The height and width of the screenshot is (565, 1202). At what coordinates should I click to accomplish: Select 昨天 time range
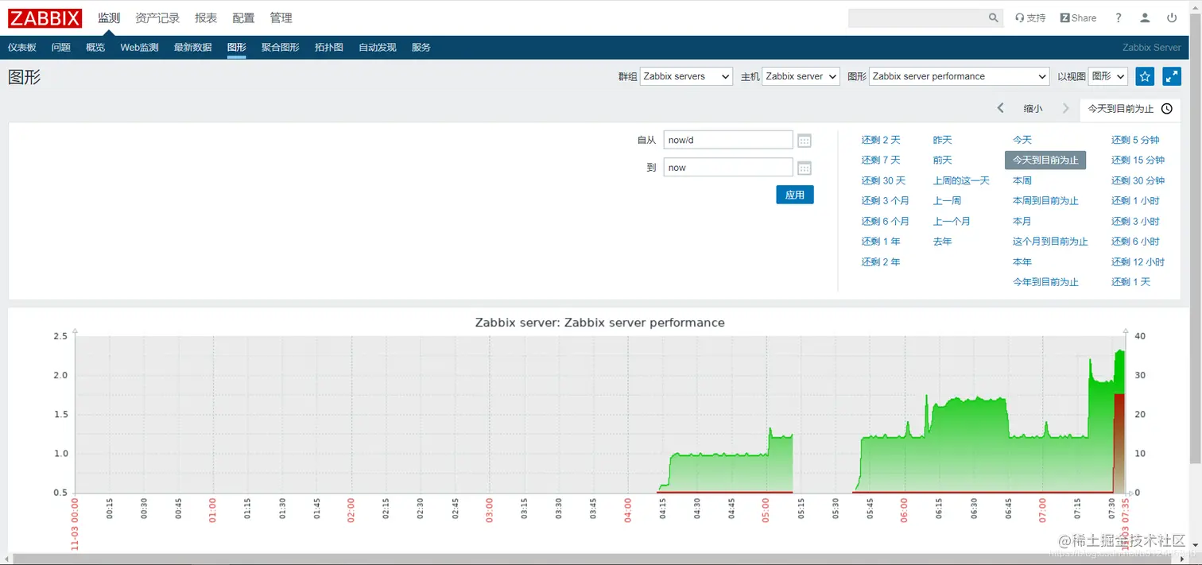point(942,140)
